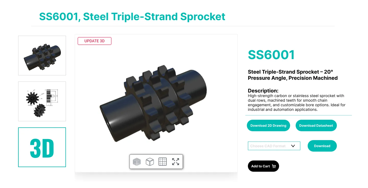Click the sprocket model in the 3D viewer
The width and height of the screenshot is (368, 188).
click(153, 104)
